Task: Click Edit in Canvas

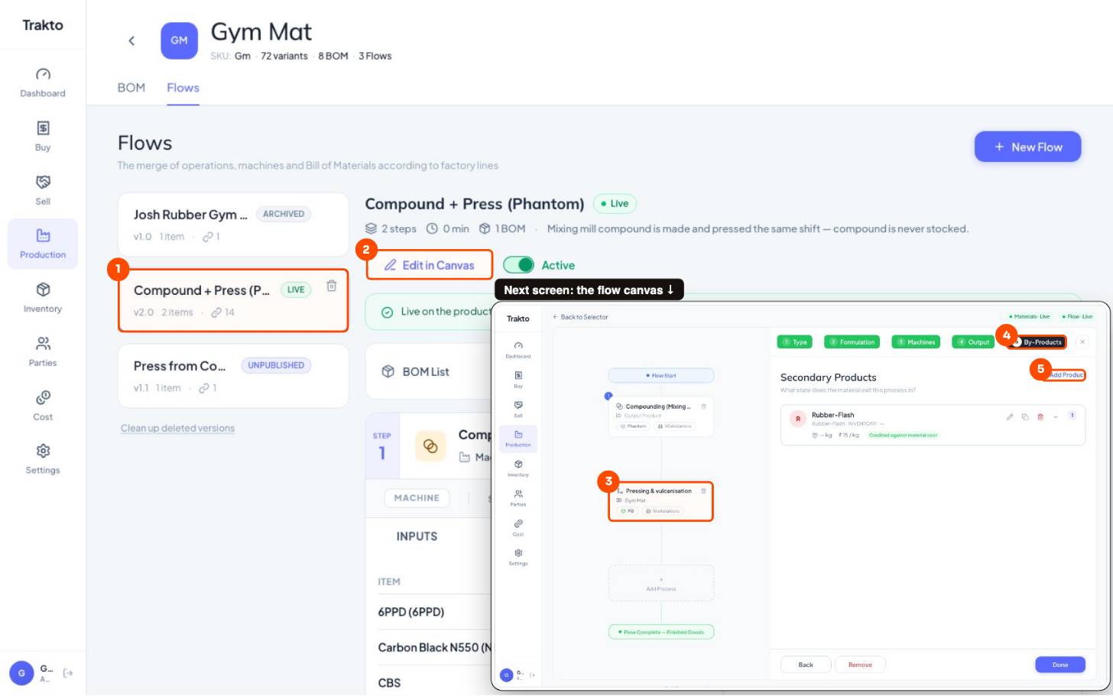Action: [x=429, y=265]
